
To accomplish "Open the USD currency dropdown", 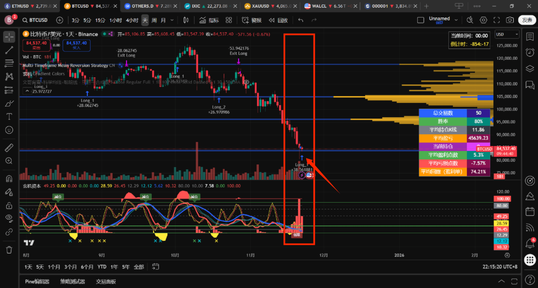I will 507,34.
